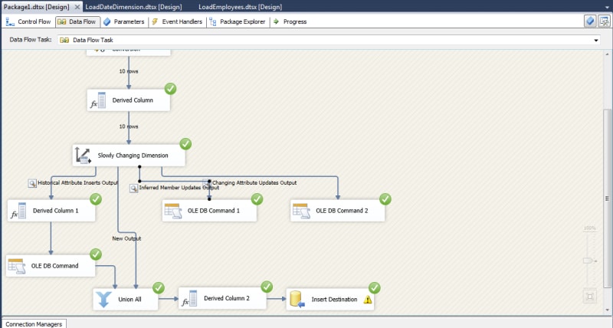Click the Derived Column 2 label text
Screen dimensions: 613x328
click(227, 298)
